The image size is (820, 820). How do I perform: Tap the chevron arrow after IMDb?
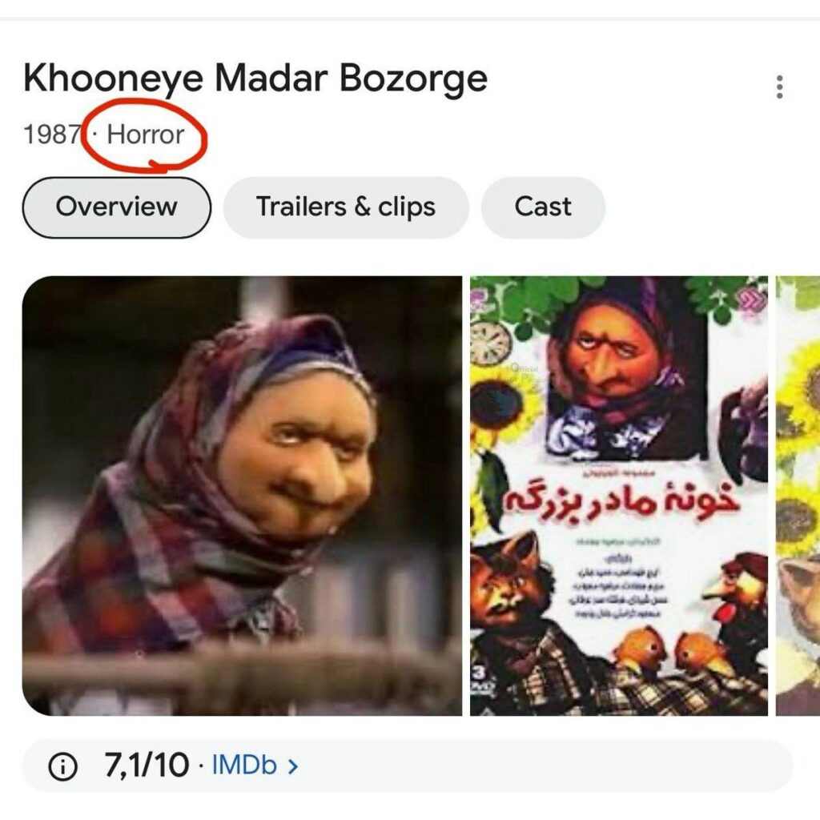293,766
